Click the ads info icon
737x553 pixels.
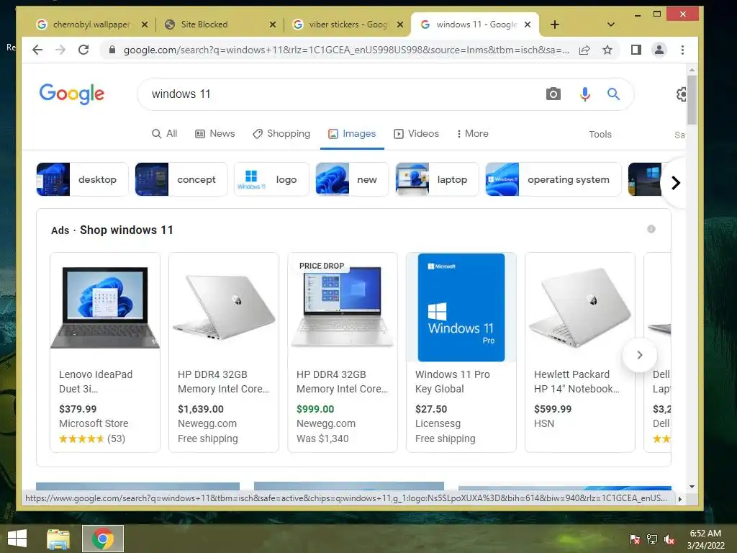[x=651, y=229]
